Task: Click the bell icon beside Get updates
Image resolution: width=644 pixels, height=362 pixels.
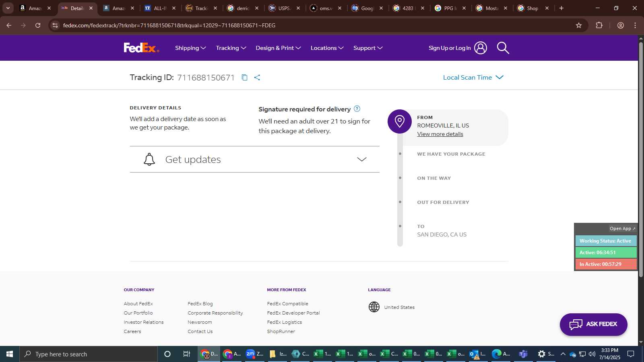Action: (x=149, y=159)
